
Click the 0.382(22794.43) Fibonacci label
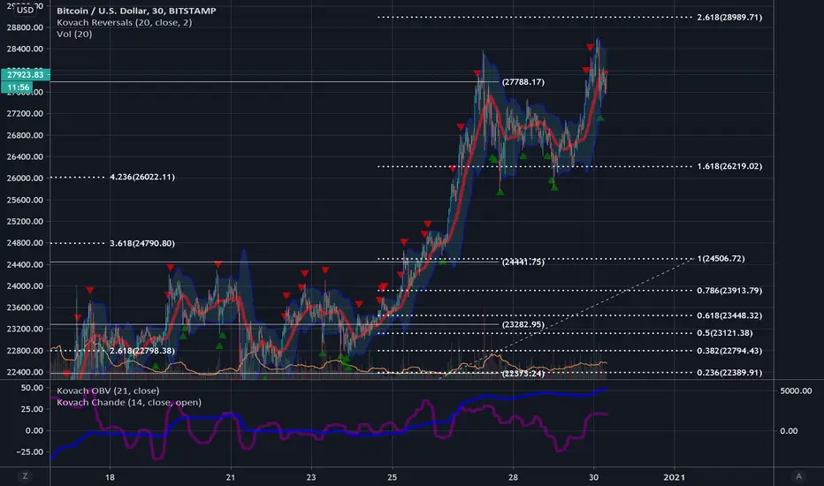point(729,351)
